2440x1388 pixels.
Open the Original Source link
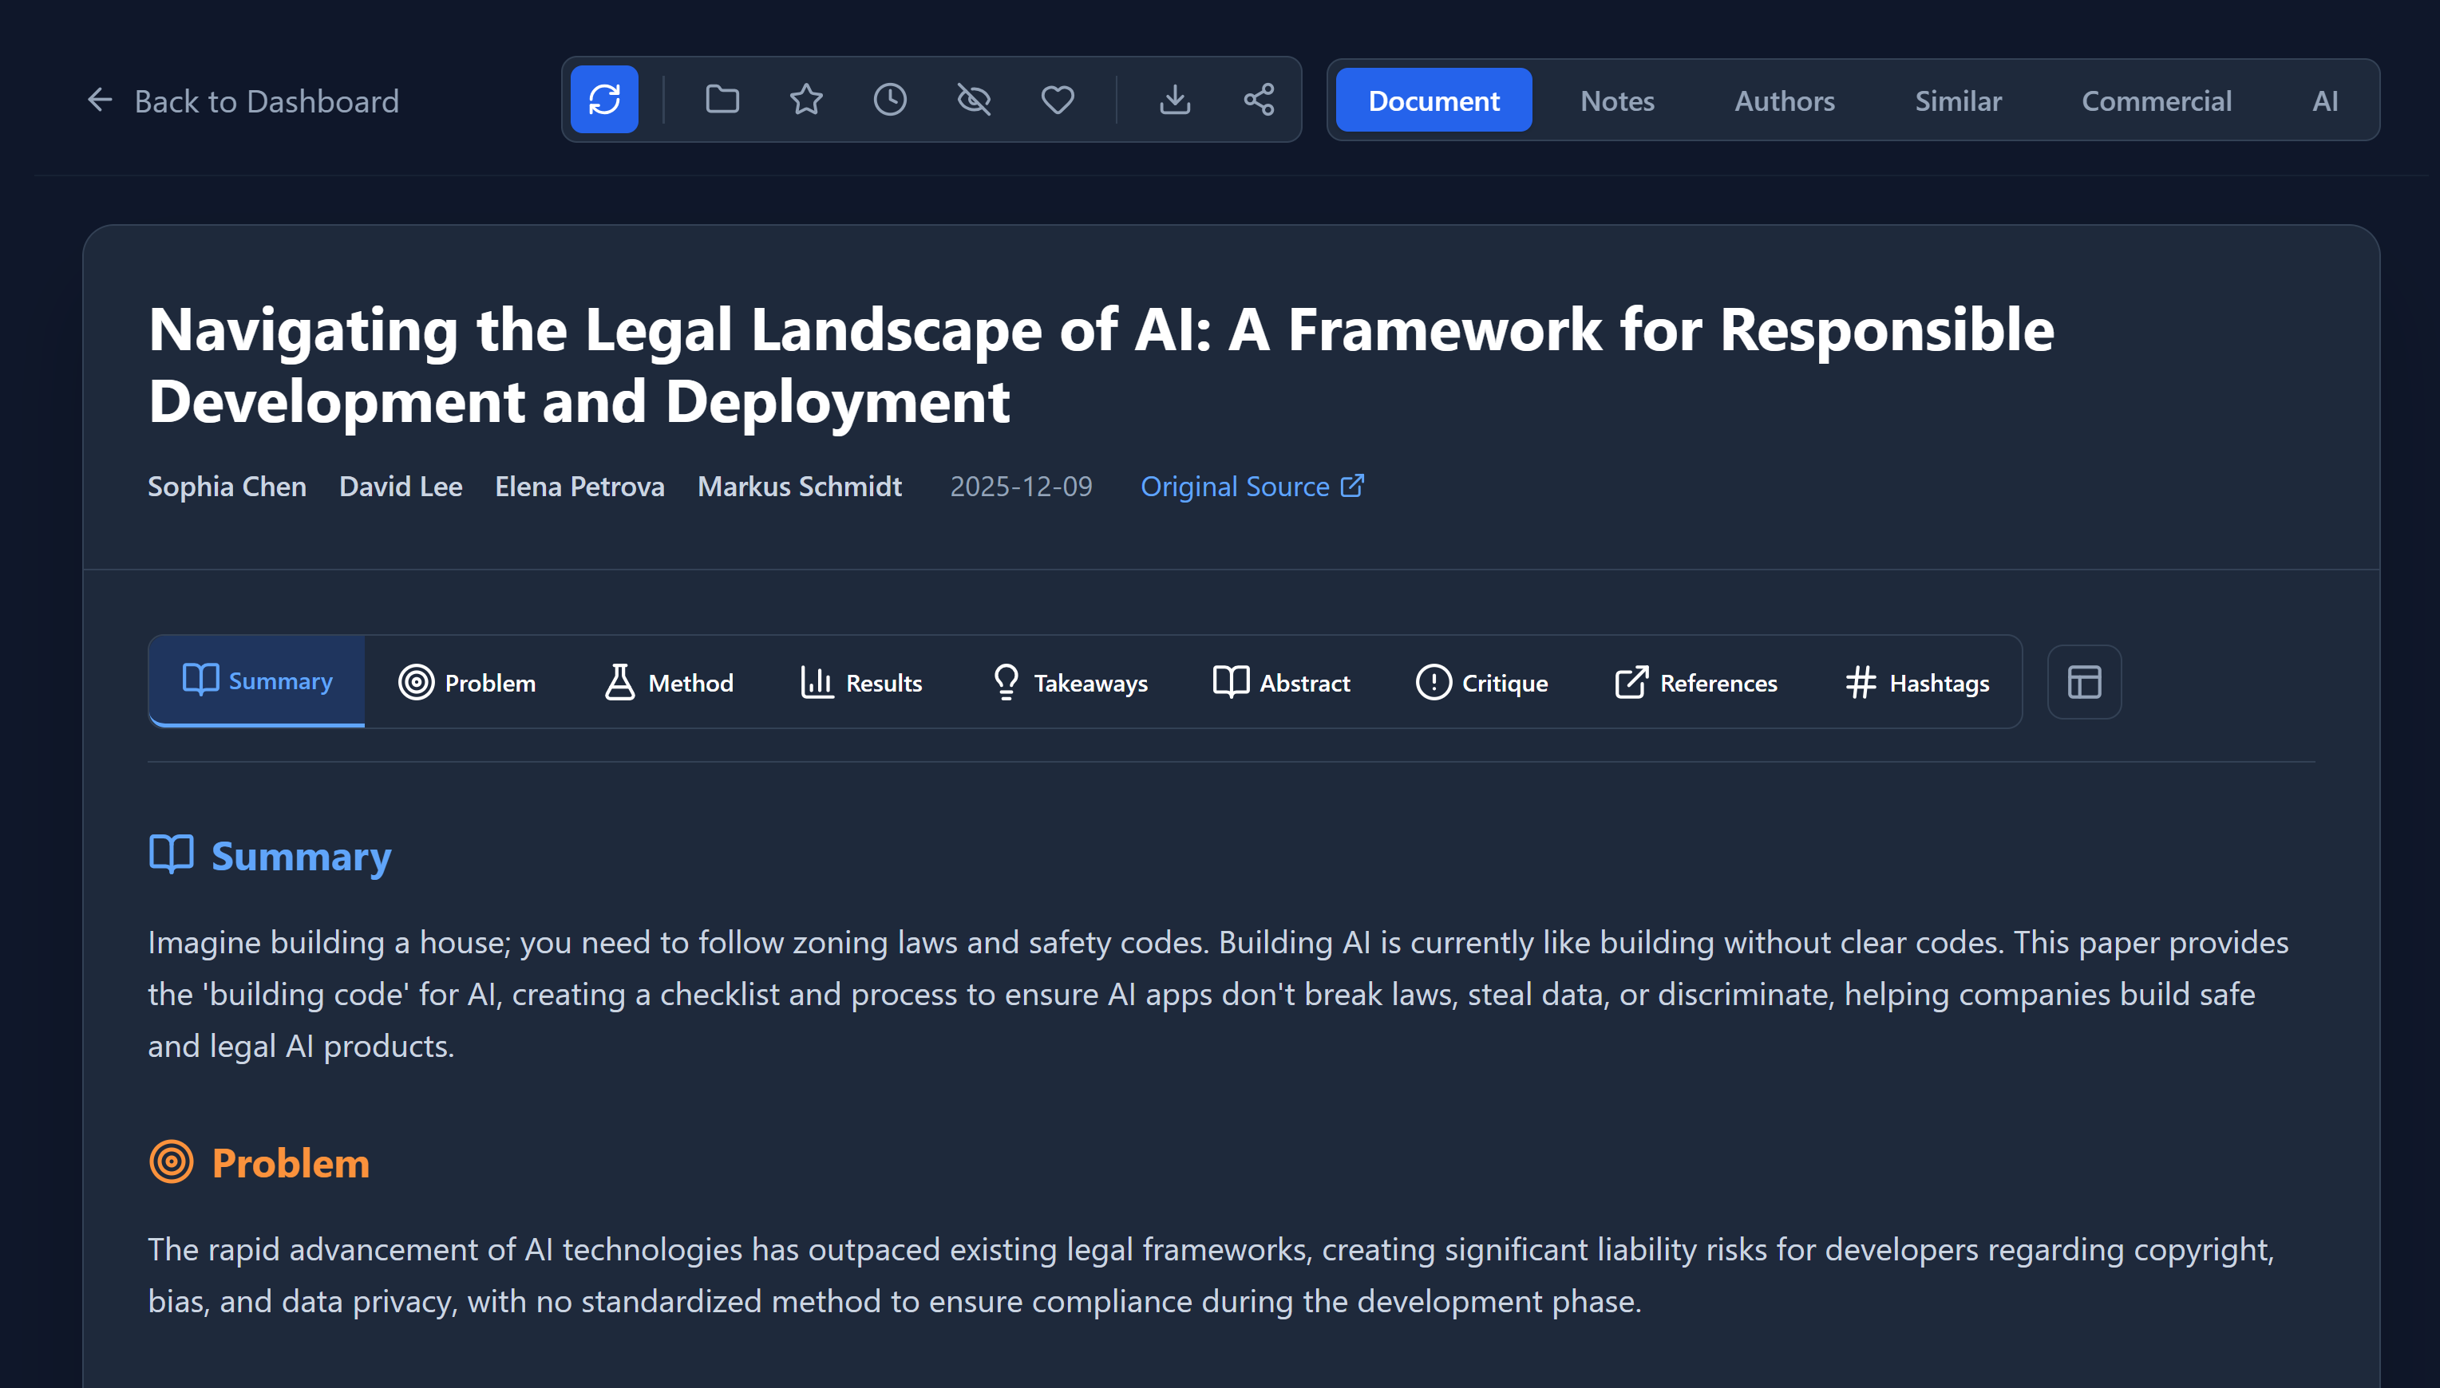click(1252, 486)
